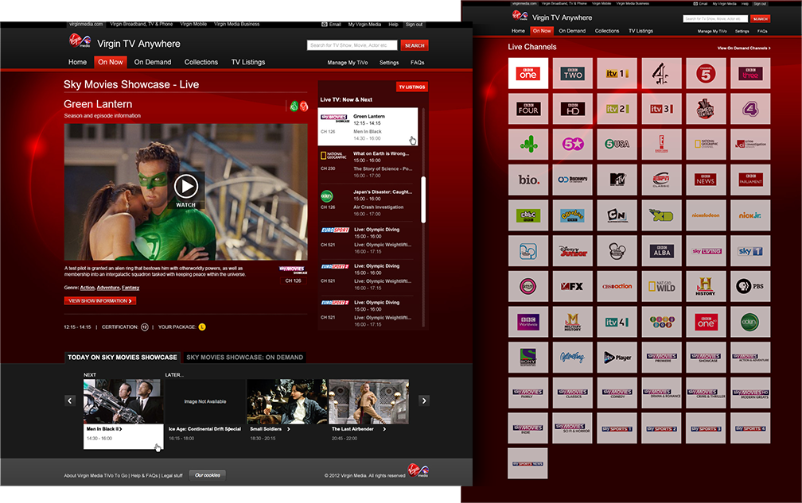The height and width of the screenshot is (503, 802).
Task: Open the 5 USA channel tile
Action: pyautogui.click(x=617, y=144)
